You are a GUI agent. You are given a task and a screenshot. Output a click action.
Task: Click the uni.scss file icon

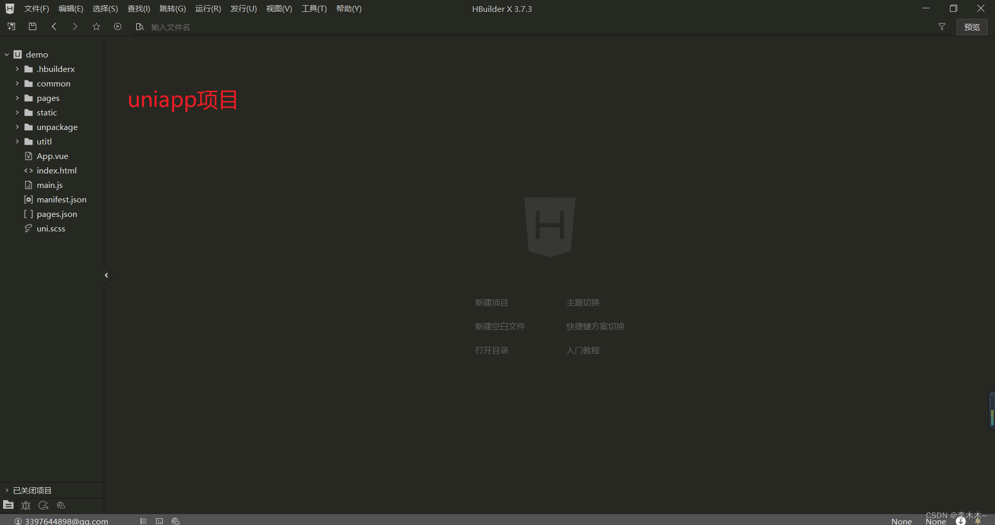tap(29, 228)
